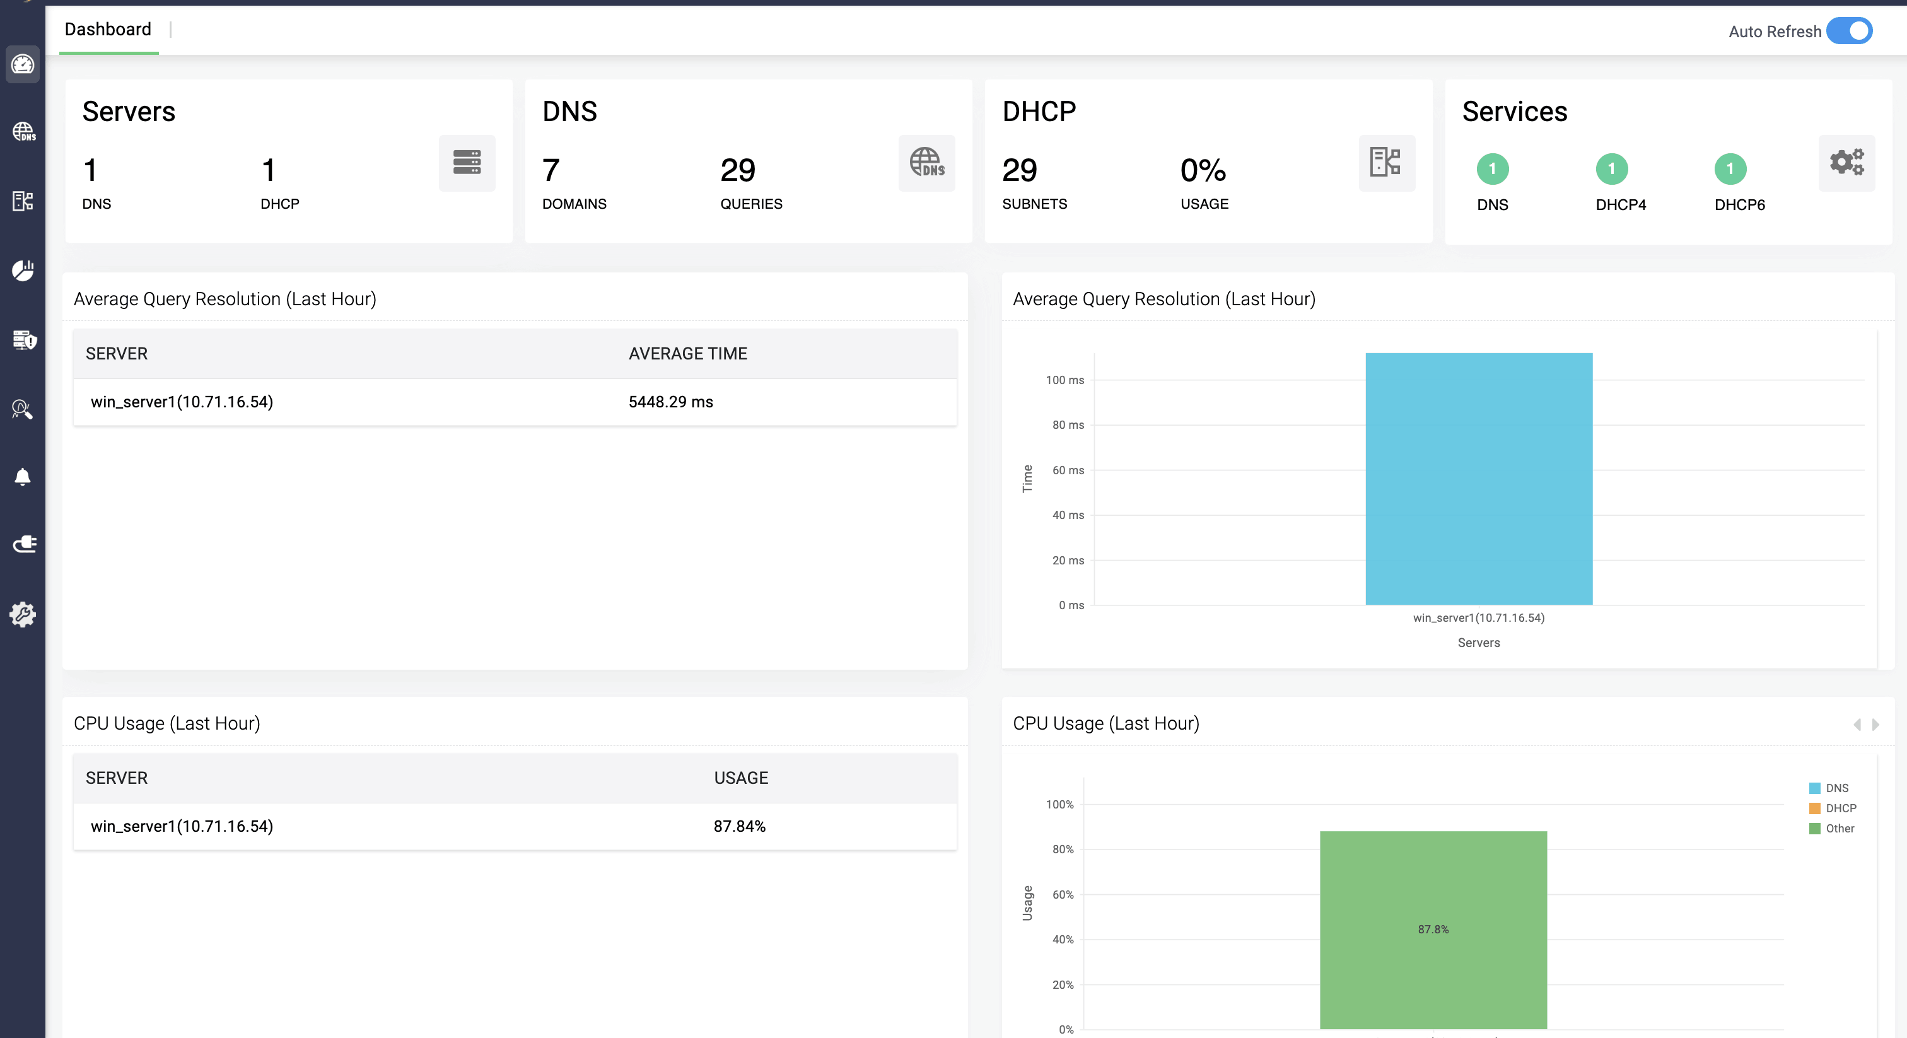Open the DNS globe sidebar icon

tap(23, 132)
